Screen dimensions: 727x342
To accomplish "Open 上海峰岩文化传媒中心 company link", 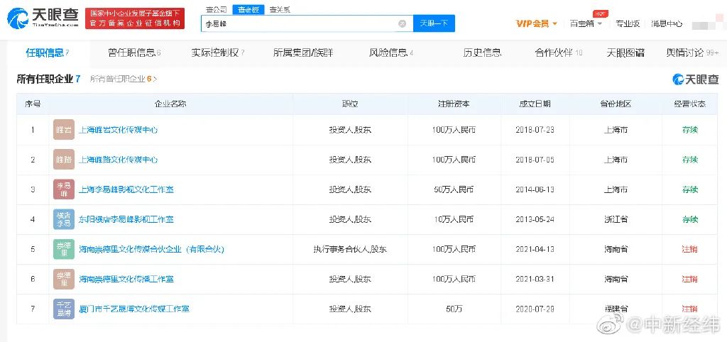I will coord(118,130).
